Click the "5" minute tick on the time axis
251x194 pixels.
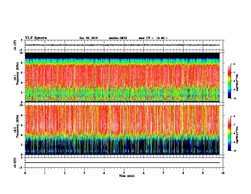(124, 173)
